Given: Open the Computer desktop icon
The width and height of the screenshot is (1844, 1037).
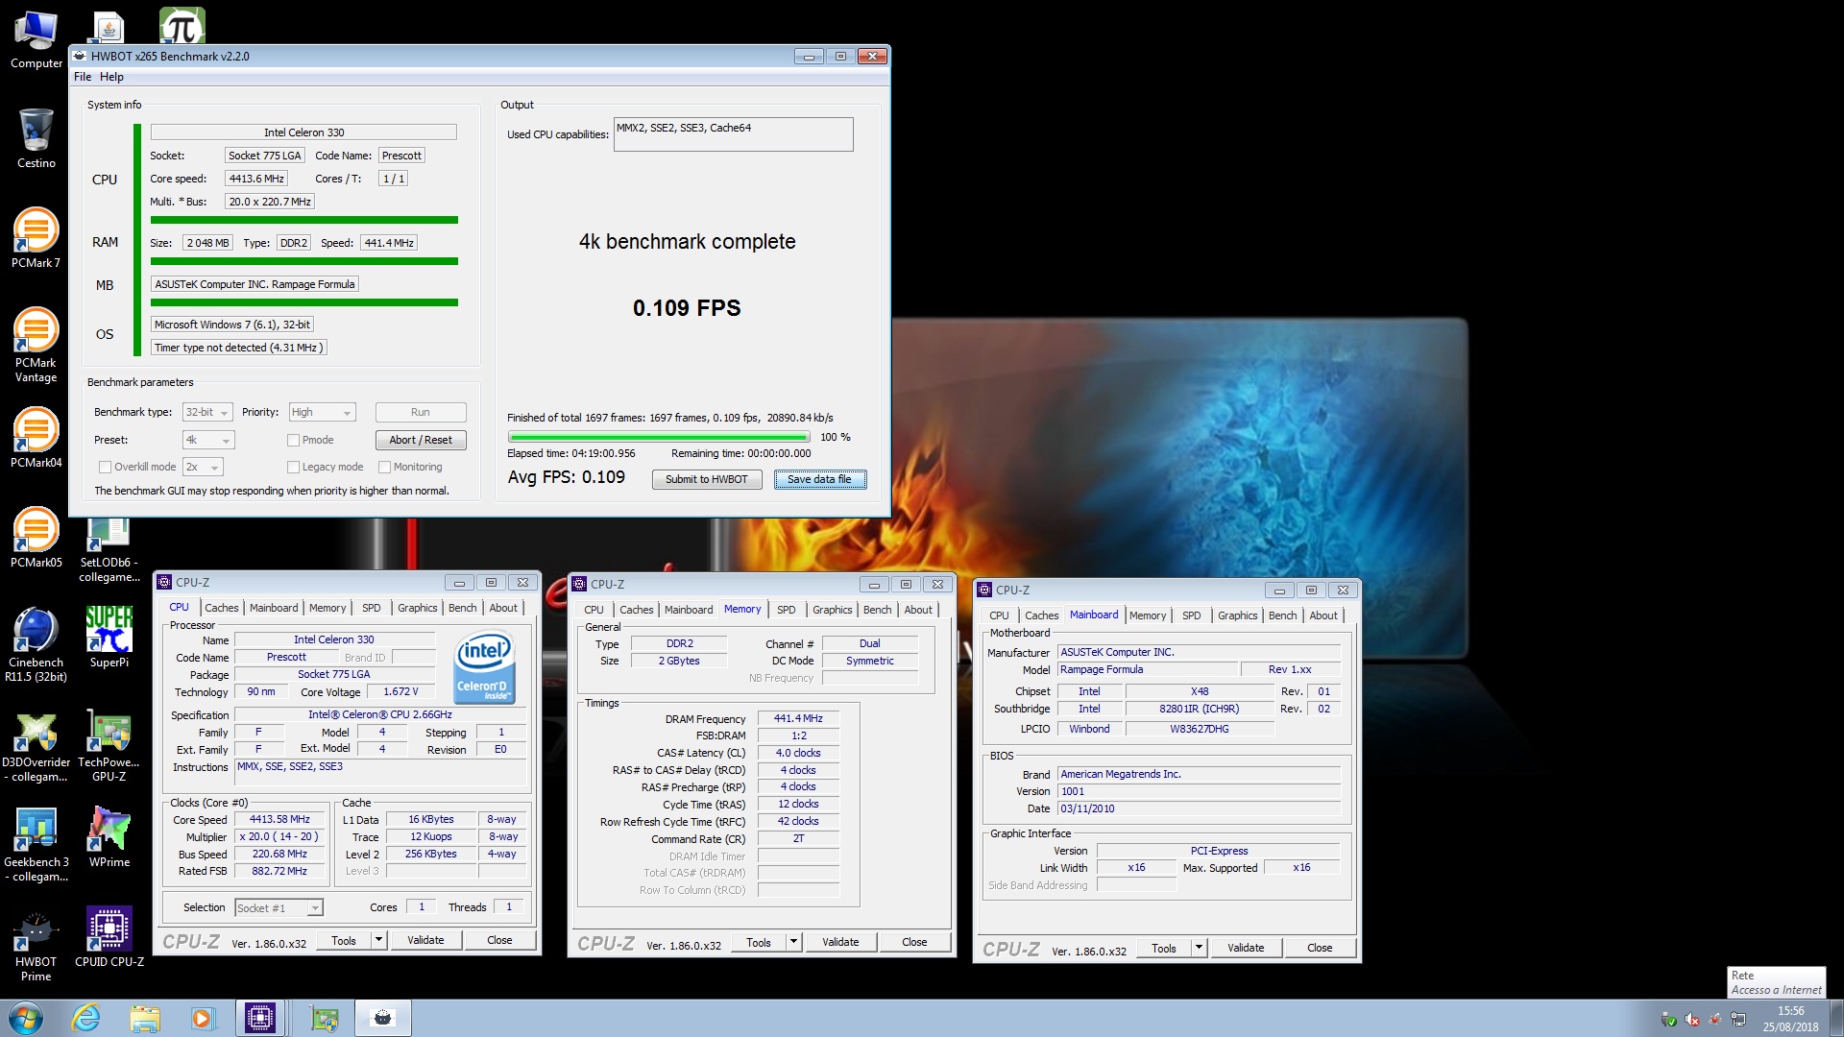Looking at the screenshot, I should 36,40.
